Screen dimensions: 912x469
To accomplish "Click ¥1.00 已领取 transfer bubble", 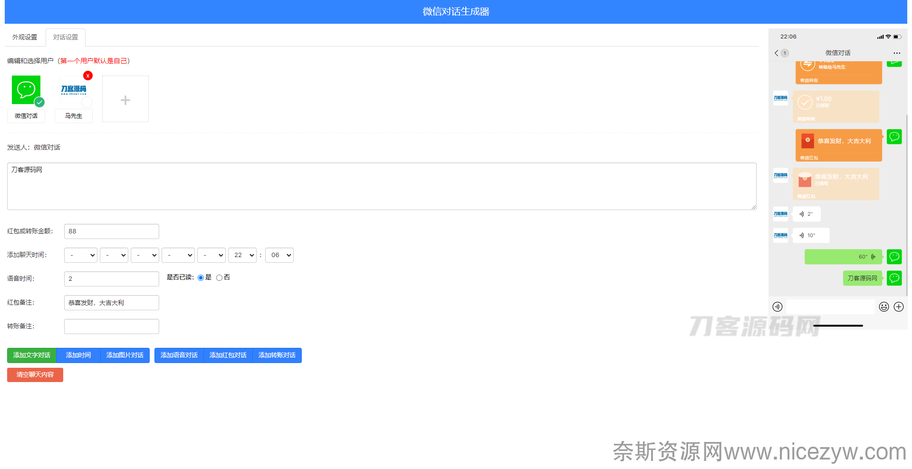I will point(836,107).
